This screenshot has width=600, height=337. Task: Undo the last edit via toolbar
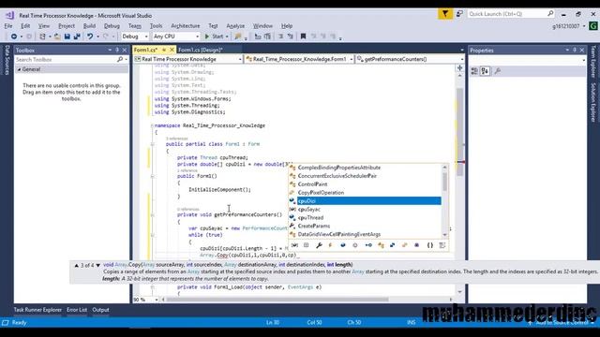[x=90, y=37]
